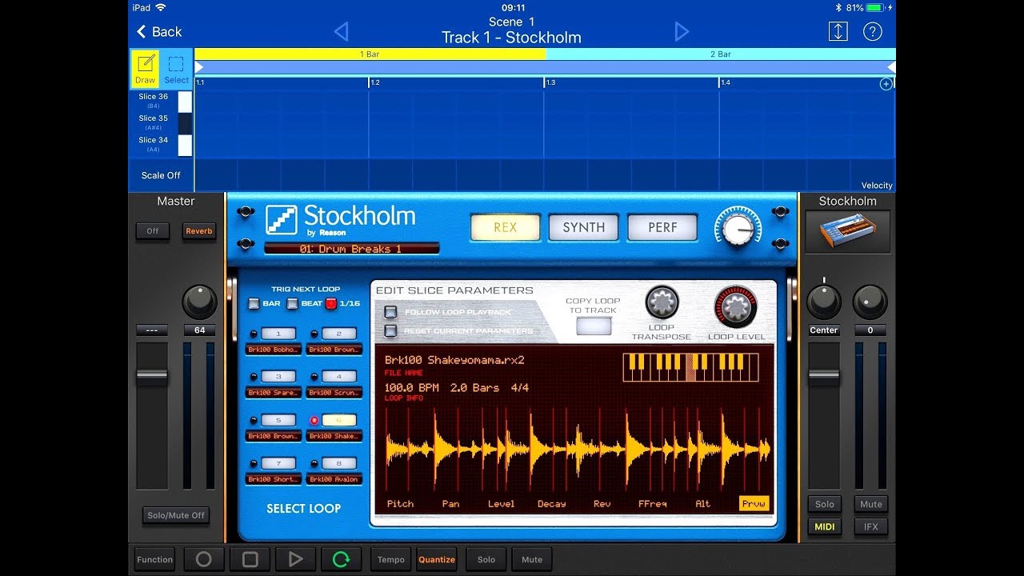Select the Pitch parameter tab

pos(400,504)
